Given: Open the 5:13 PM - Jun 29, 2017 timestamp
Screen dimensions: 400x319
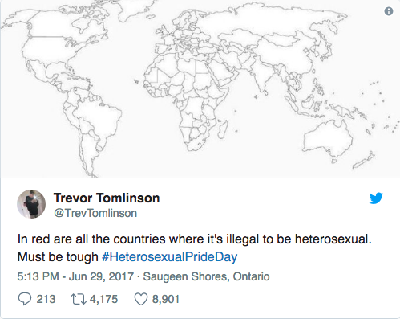Looking at the screenshot, I should 75,276.
